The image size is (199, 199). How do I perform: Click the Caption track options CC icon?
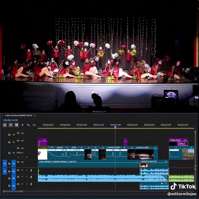(34, 125)
